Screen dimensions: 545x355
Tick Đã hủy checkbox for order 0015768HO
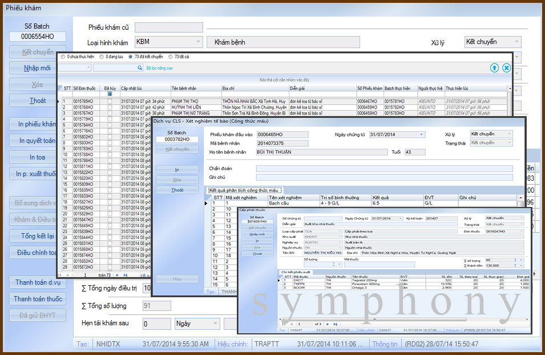click(110, 107)
